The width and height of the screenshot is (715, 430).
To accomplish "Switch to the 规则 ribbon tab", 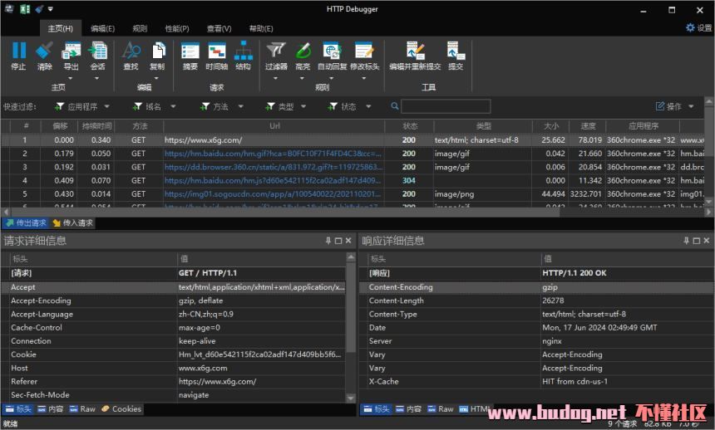I will click(140, 29).
